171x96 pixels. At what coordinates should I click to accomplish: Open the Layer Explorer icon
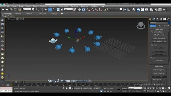tap(134, 10)
